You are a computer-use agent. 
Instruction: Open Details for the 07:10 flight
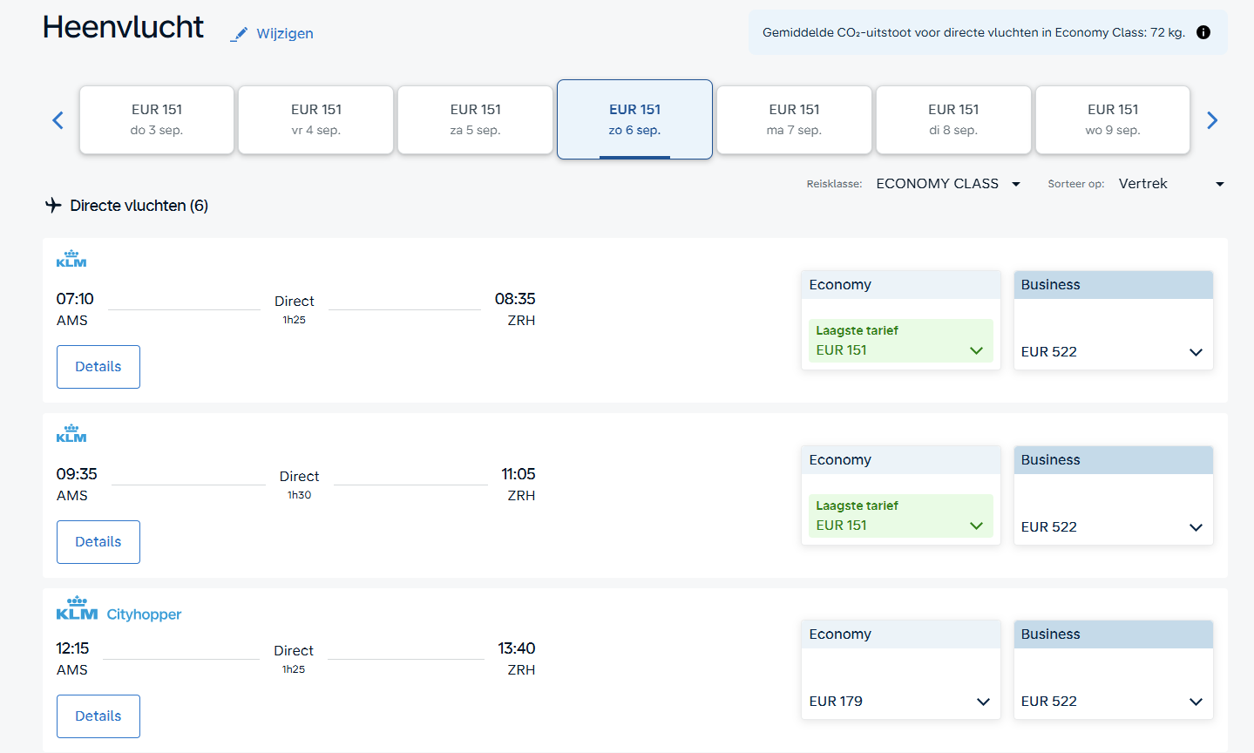point(98,367)
